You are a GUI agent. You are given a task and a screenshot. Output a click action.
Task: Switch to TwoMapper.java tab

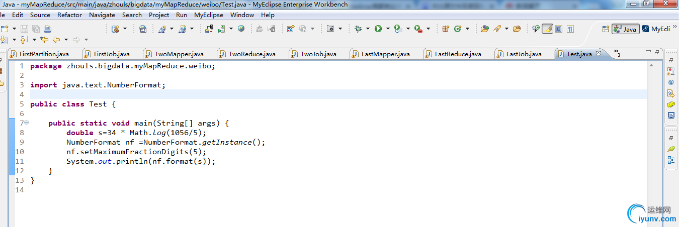click(179, 54)
